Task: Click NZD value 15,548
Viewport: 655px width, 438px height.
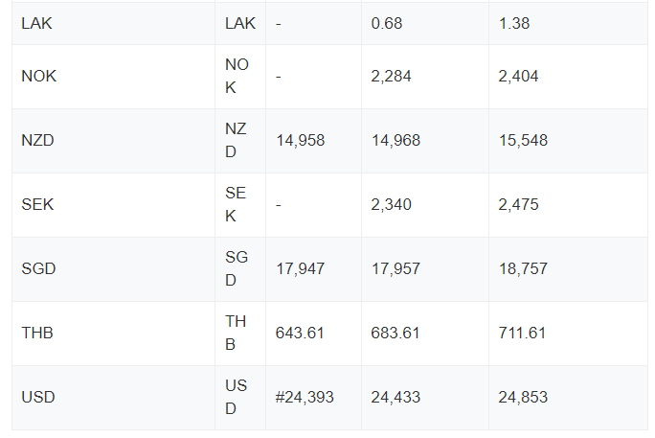Action: [523, 141]
